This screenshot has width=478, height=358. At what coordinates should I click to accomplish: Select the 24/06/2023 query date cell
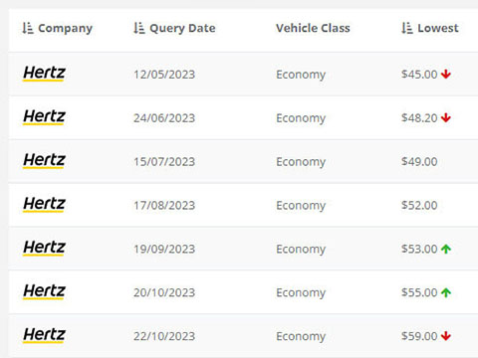point(164,118)
